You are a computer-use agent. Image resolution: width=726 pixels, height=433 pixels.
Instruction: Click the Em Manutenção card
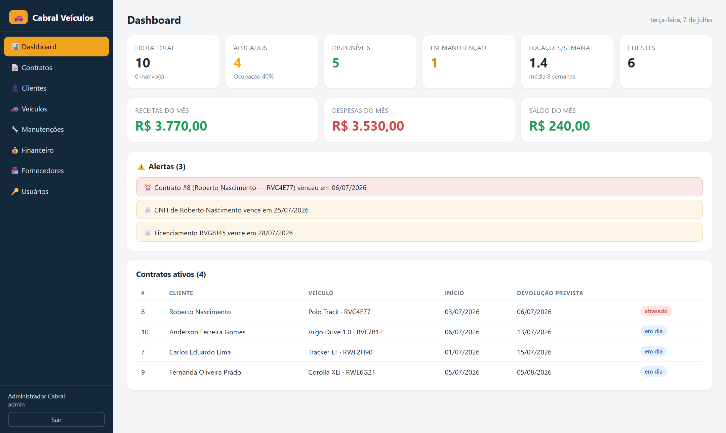pos(469,62)
